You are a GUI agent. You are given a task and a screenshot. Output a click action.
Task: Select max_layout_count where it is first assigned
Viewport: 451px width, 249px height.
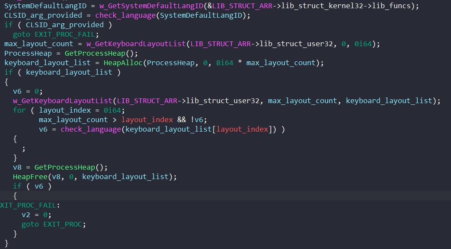click(x=39, y=44)
